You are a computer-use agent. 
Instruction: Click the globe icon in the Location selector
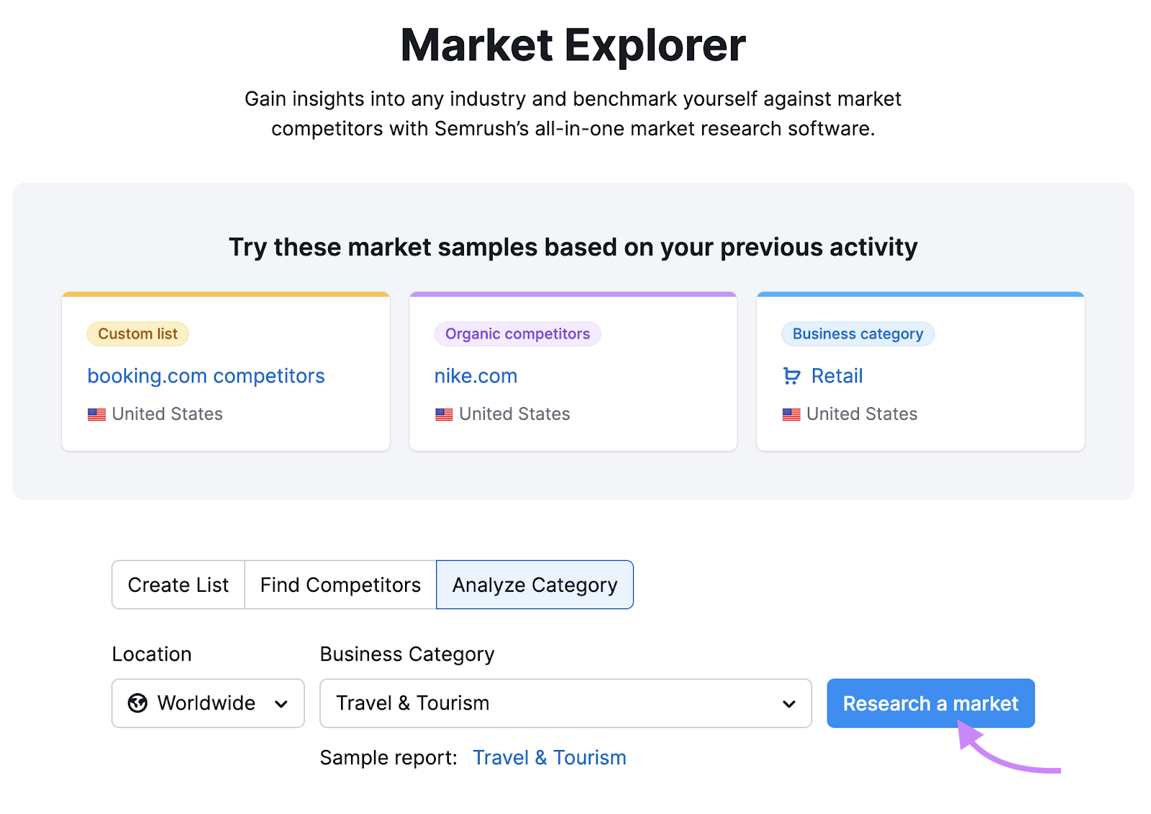point(139,703)
